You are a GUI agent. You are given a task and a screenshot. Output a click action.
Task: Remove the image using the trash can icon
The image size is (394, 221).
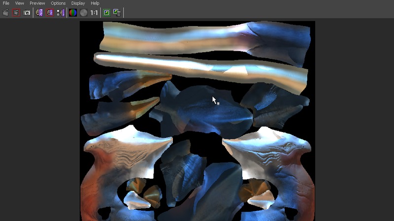coord(117,13)
